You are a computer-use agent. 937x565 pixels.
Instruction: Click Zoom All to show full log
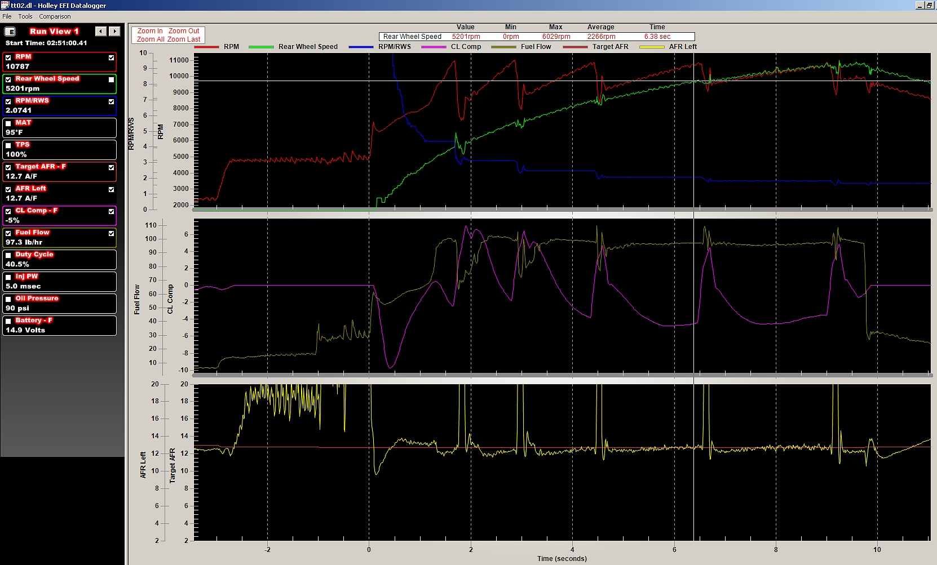[x=151, y=39]
